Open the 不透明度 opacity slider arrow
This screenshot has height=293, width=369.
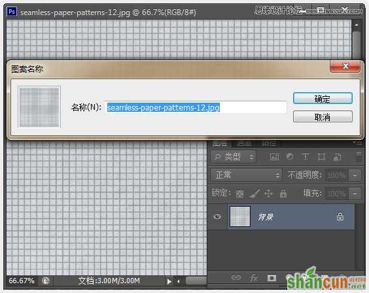[355, 175]
